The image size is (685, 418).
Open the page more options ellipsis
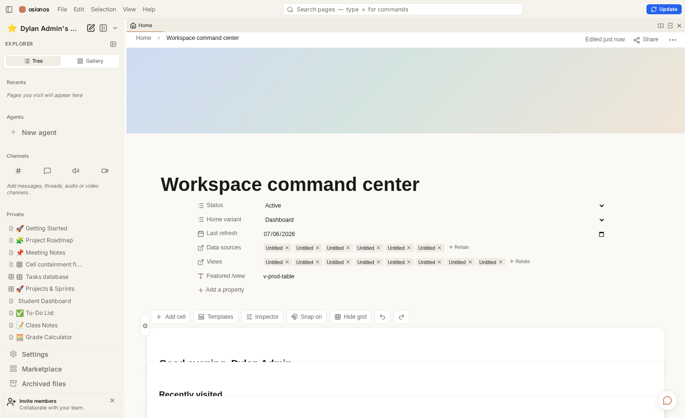(673, 40)
